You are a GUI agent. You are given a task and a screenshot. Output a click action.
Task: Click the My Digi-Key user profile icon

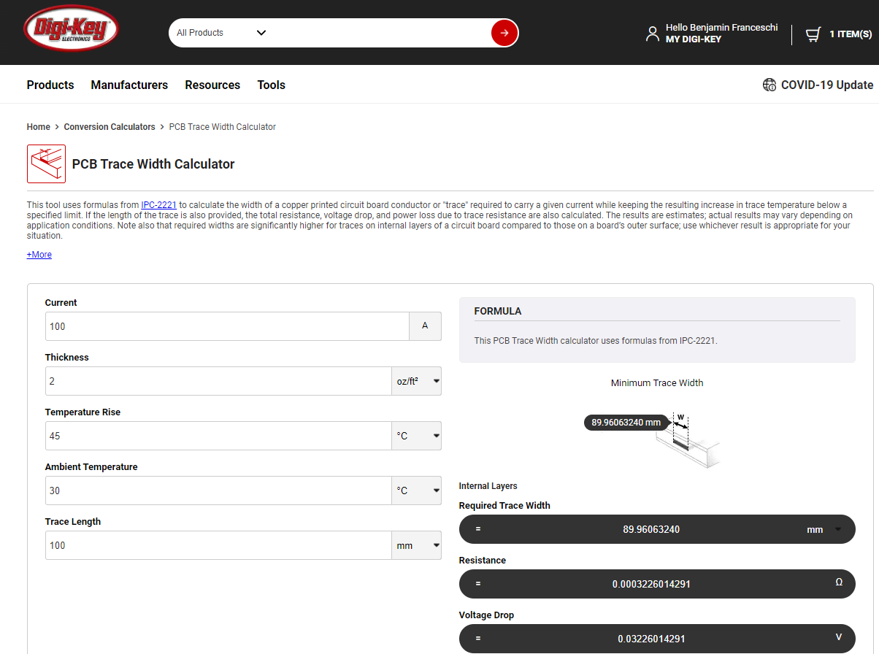tap(652, 34)
